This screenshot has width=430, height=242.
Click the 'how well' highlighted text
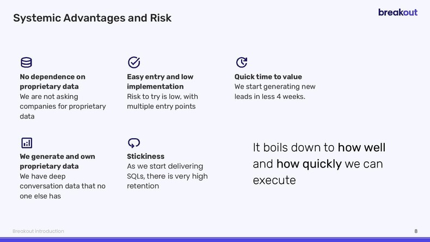point(361,147)
